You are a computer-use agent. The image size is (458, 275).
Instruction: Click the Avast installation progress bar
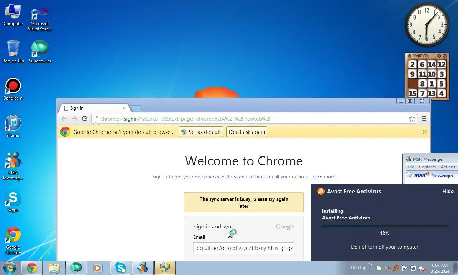pyautogui.click(x=385, y=226)
